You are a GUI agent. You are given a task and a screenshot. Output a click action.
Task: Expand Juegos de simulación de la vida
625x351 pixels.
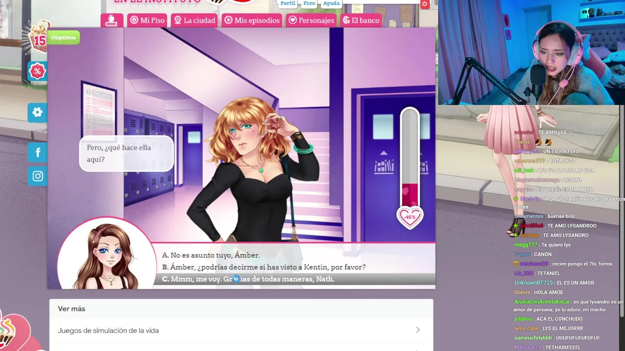click(x=241, y=331)
